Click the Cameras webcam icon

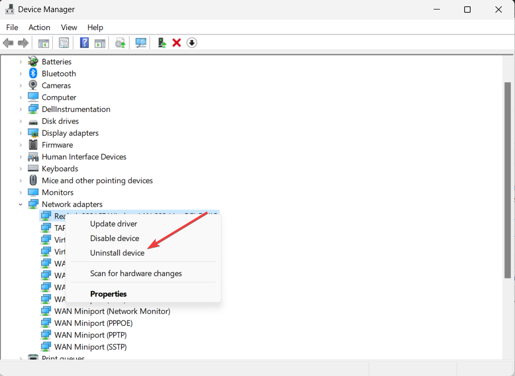[x=33, y=85]
